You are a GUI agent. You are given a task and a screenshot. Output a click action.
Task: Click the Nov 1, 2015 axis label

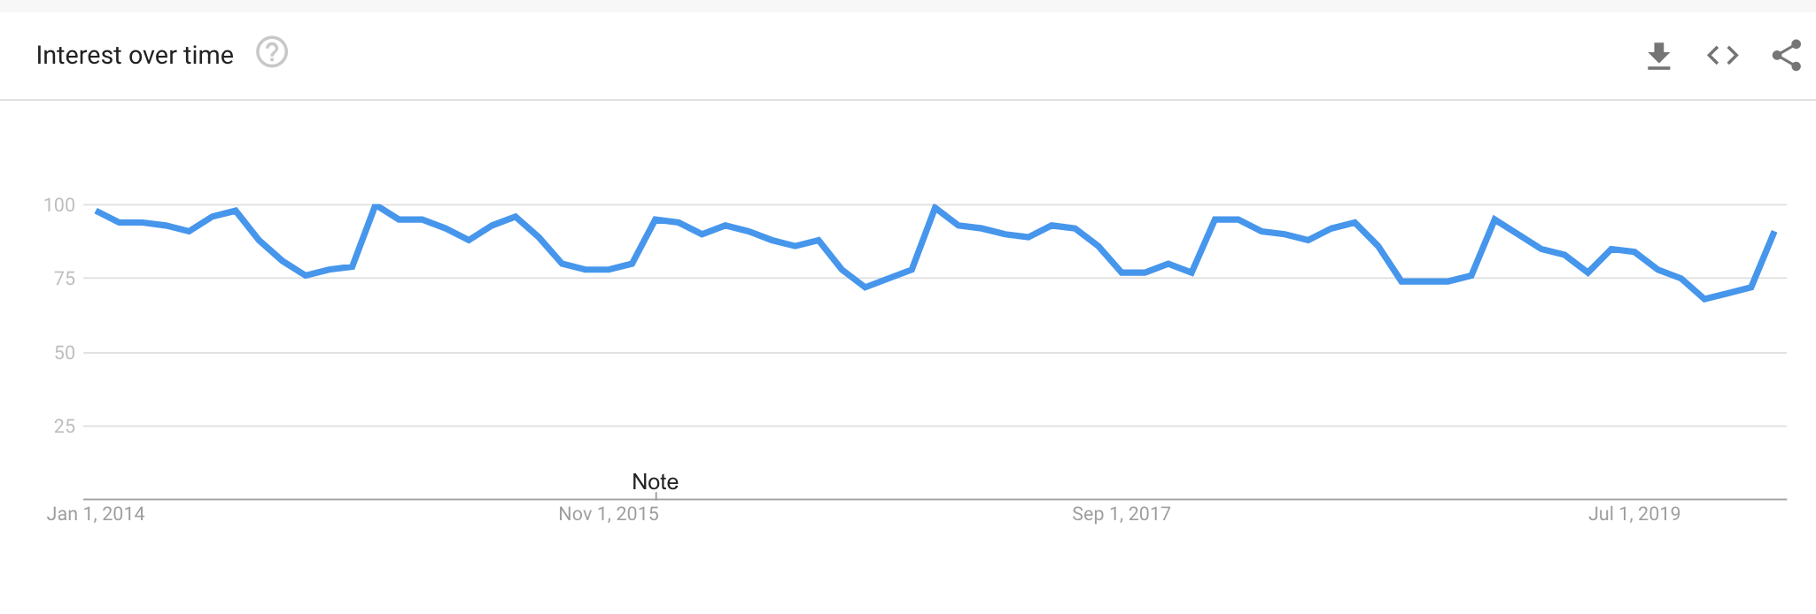pyautogui.click(x=609, y=514)
